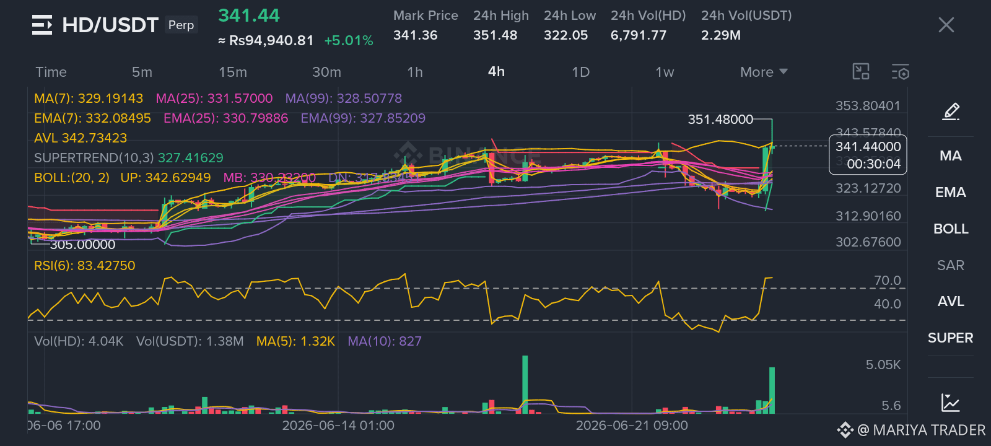Open the chart-type line graph icon
This screenshot has height=446, width=991.
click(x=950, y=403)
